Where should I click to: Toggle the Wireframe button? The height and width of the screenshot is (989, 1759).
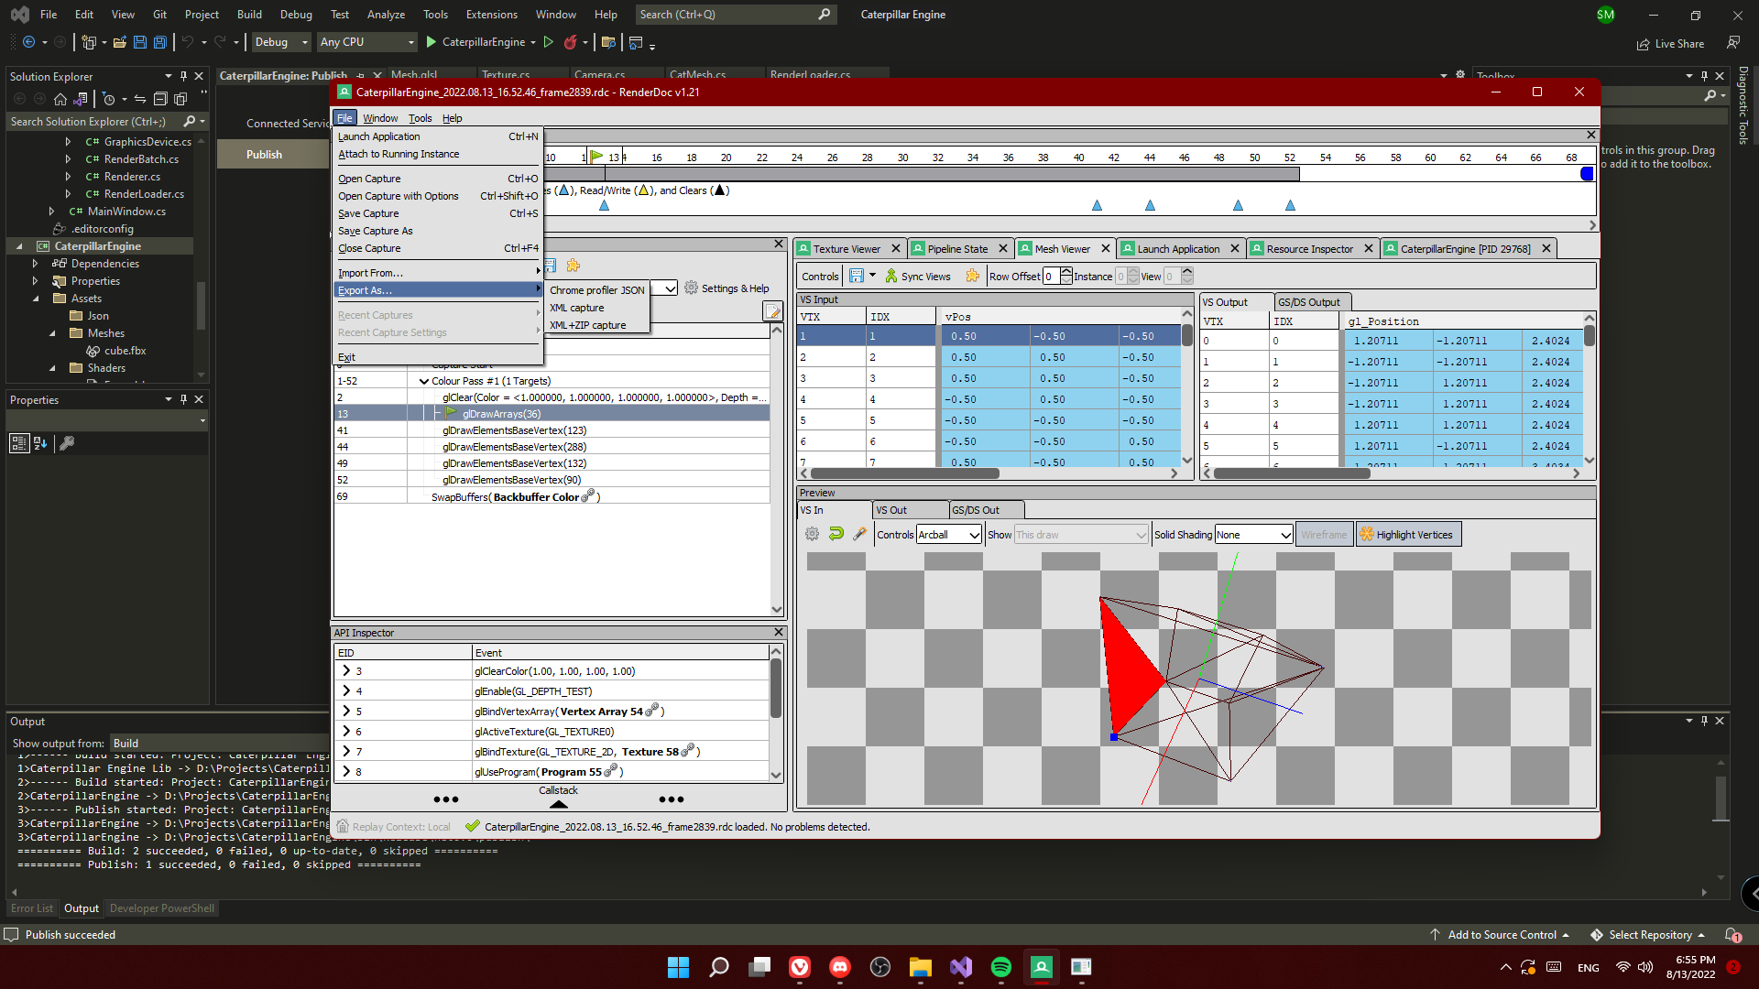tap(1323, 535)
